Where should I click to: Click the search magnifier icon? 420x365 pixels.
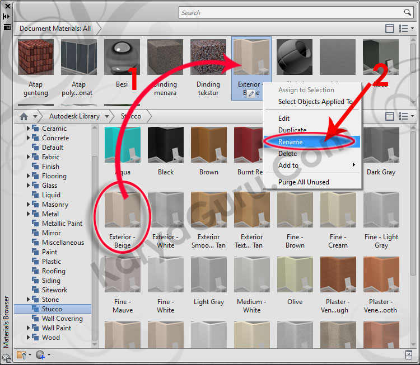408,12
